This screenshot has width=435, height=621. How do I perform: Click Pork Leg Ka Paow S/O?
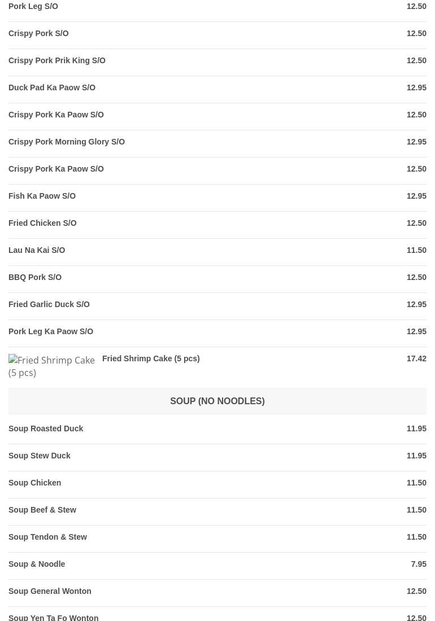[51, 332]
